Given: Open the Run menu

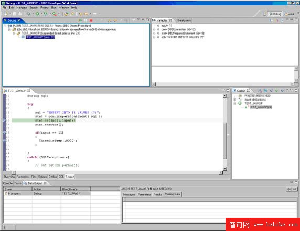Looking at the screenshot, I should pyautogui.click(x=54, y=8).
